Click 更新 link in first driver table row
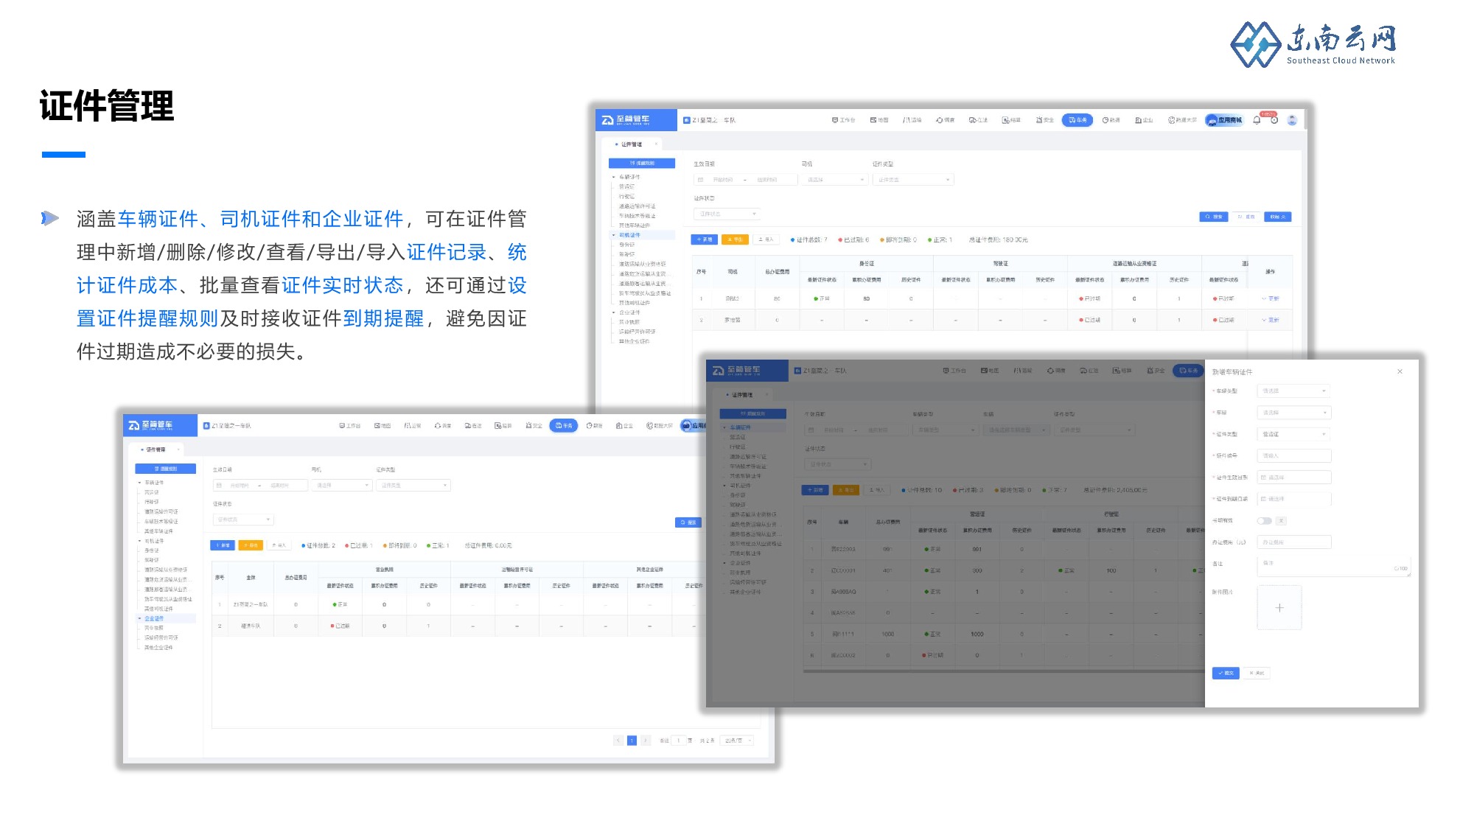 [1271, 298]
